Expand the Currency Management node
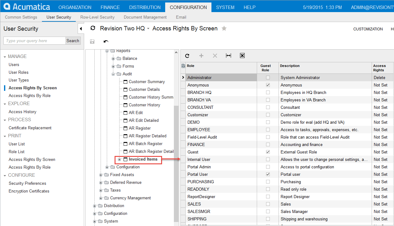The height and width of the screenshot is (226, 394). pyautogui.click(x=101, y=198)
